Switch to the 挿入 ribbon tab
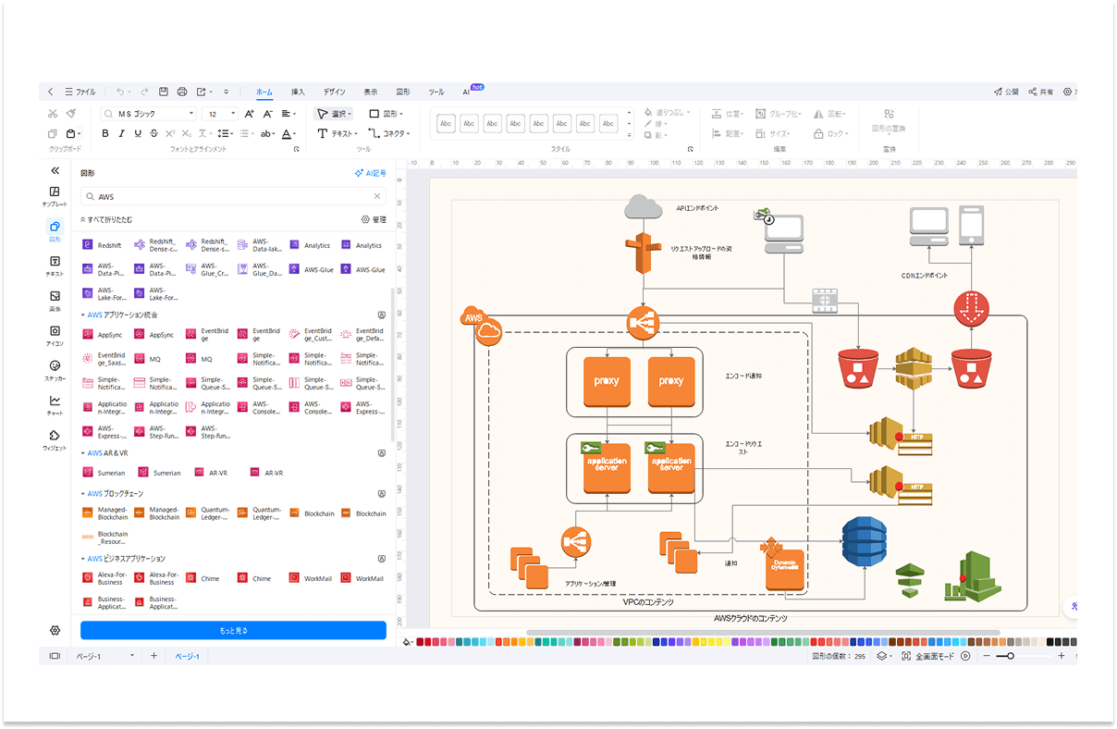 pos(298,92)
